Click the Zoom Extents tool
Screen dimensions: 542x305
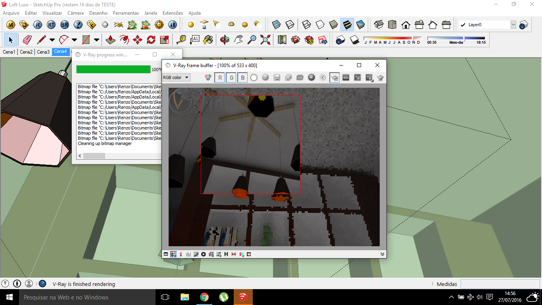pos(265,40)
